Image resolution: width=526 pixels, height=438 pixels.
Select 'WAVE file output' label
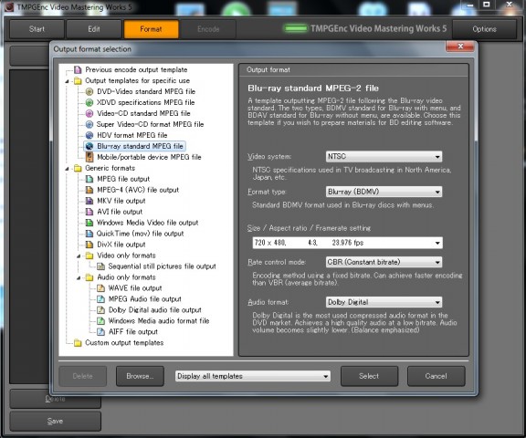[x=135, y=288]
